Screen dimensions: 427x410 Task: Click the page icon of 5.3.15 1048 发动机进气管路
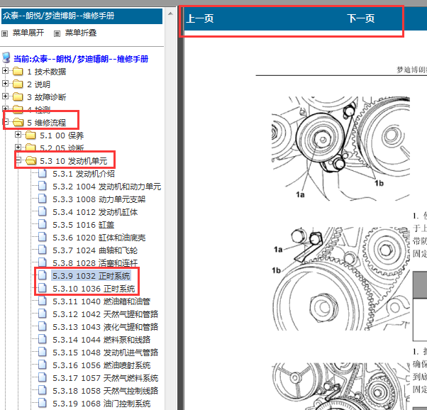click(43, 352)
